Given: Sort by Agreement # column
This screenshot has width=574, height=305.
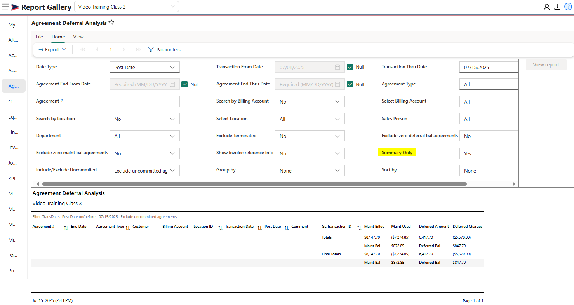Looking at the screenshot, I should (x=66, y=228).
